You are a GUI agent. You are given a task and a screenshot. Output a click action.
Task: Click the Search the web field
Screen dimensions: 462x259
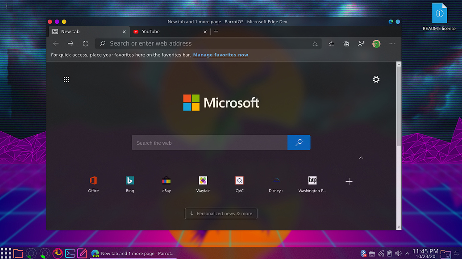[x=209, y=142]
